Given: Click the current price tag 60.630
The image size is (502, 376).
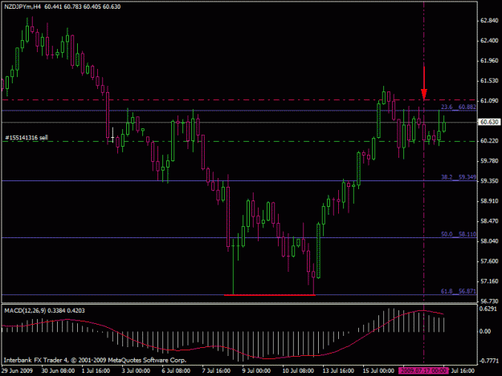Looking at the screenshot, I should [489, 122].
